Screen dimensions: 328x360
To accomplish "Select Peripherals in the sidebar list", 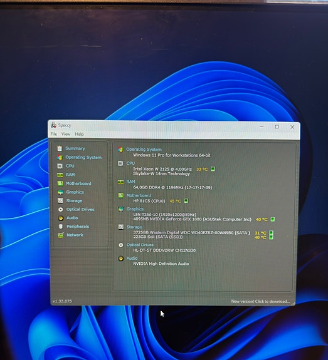I will (x=78, y=227).
